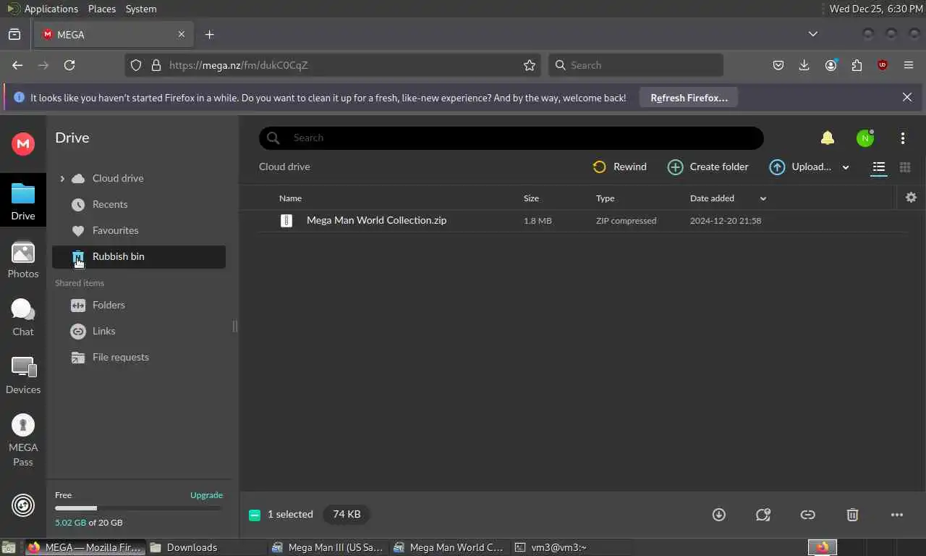Click the Firefox URL address bar
Viewport: 926px width, 556px height.
pyautogui.click(x=333, y=65)
